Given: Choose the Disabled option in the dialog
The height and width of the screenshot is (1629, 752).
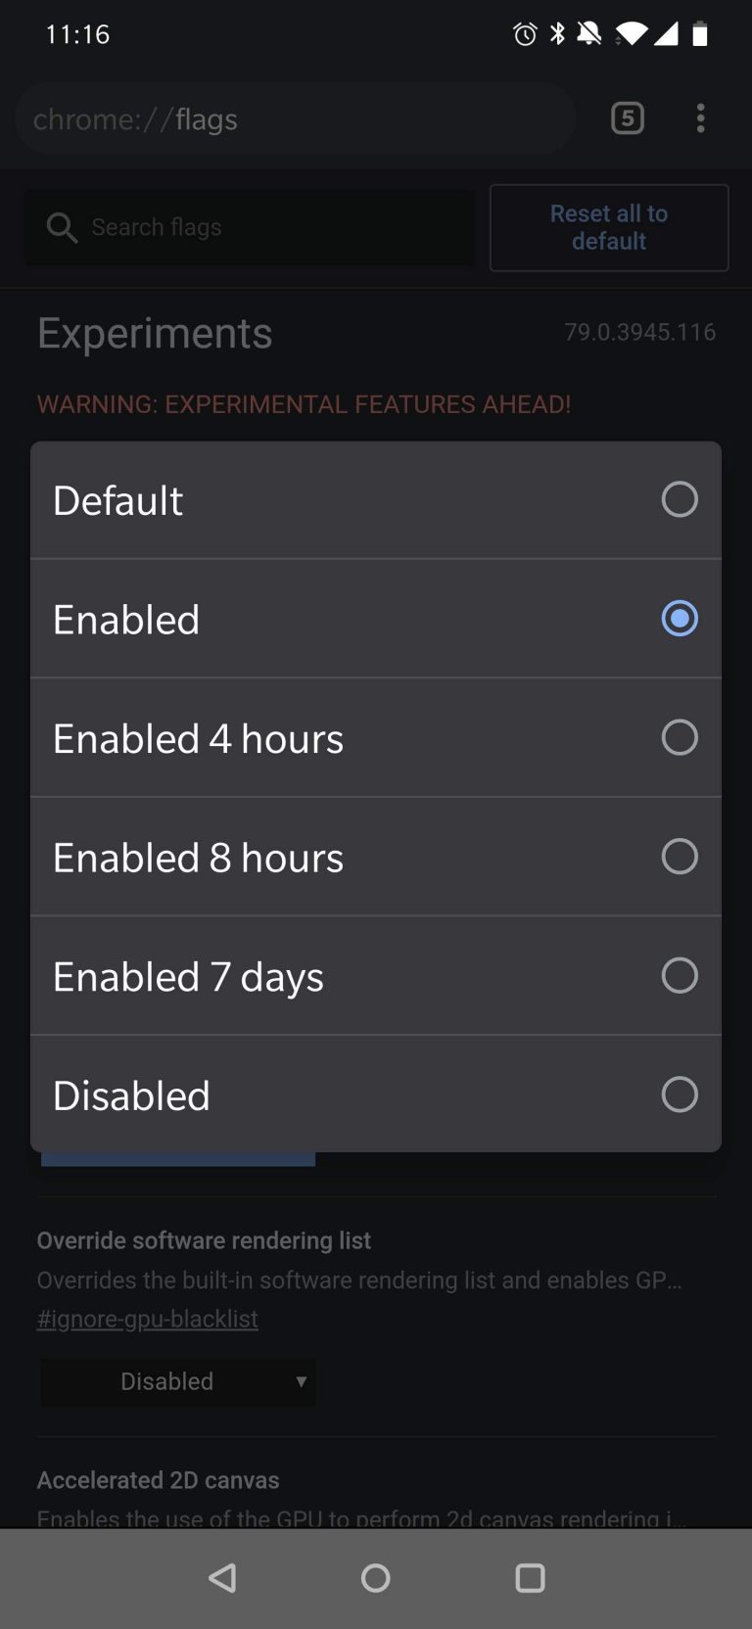Looking at the screenshot, I should click(x=376, y=1094).
